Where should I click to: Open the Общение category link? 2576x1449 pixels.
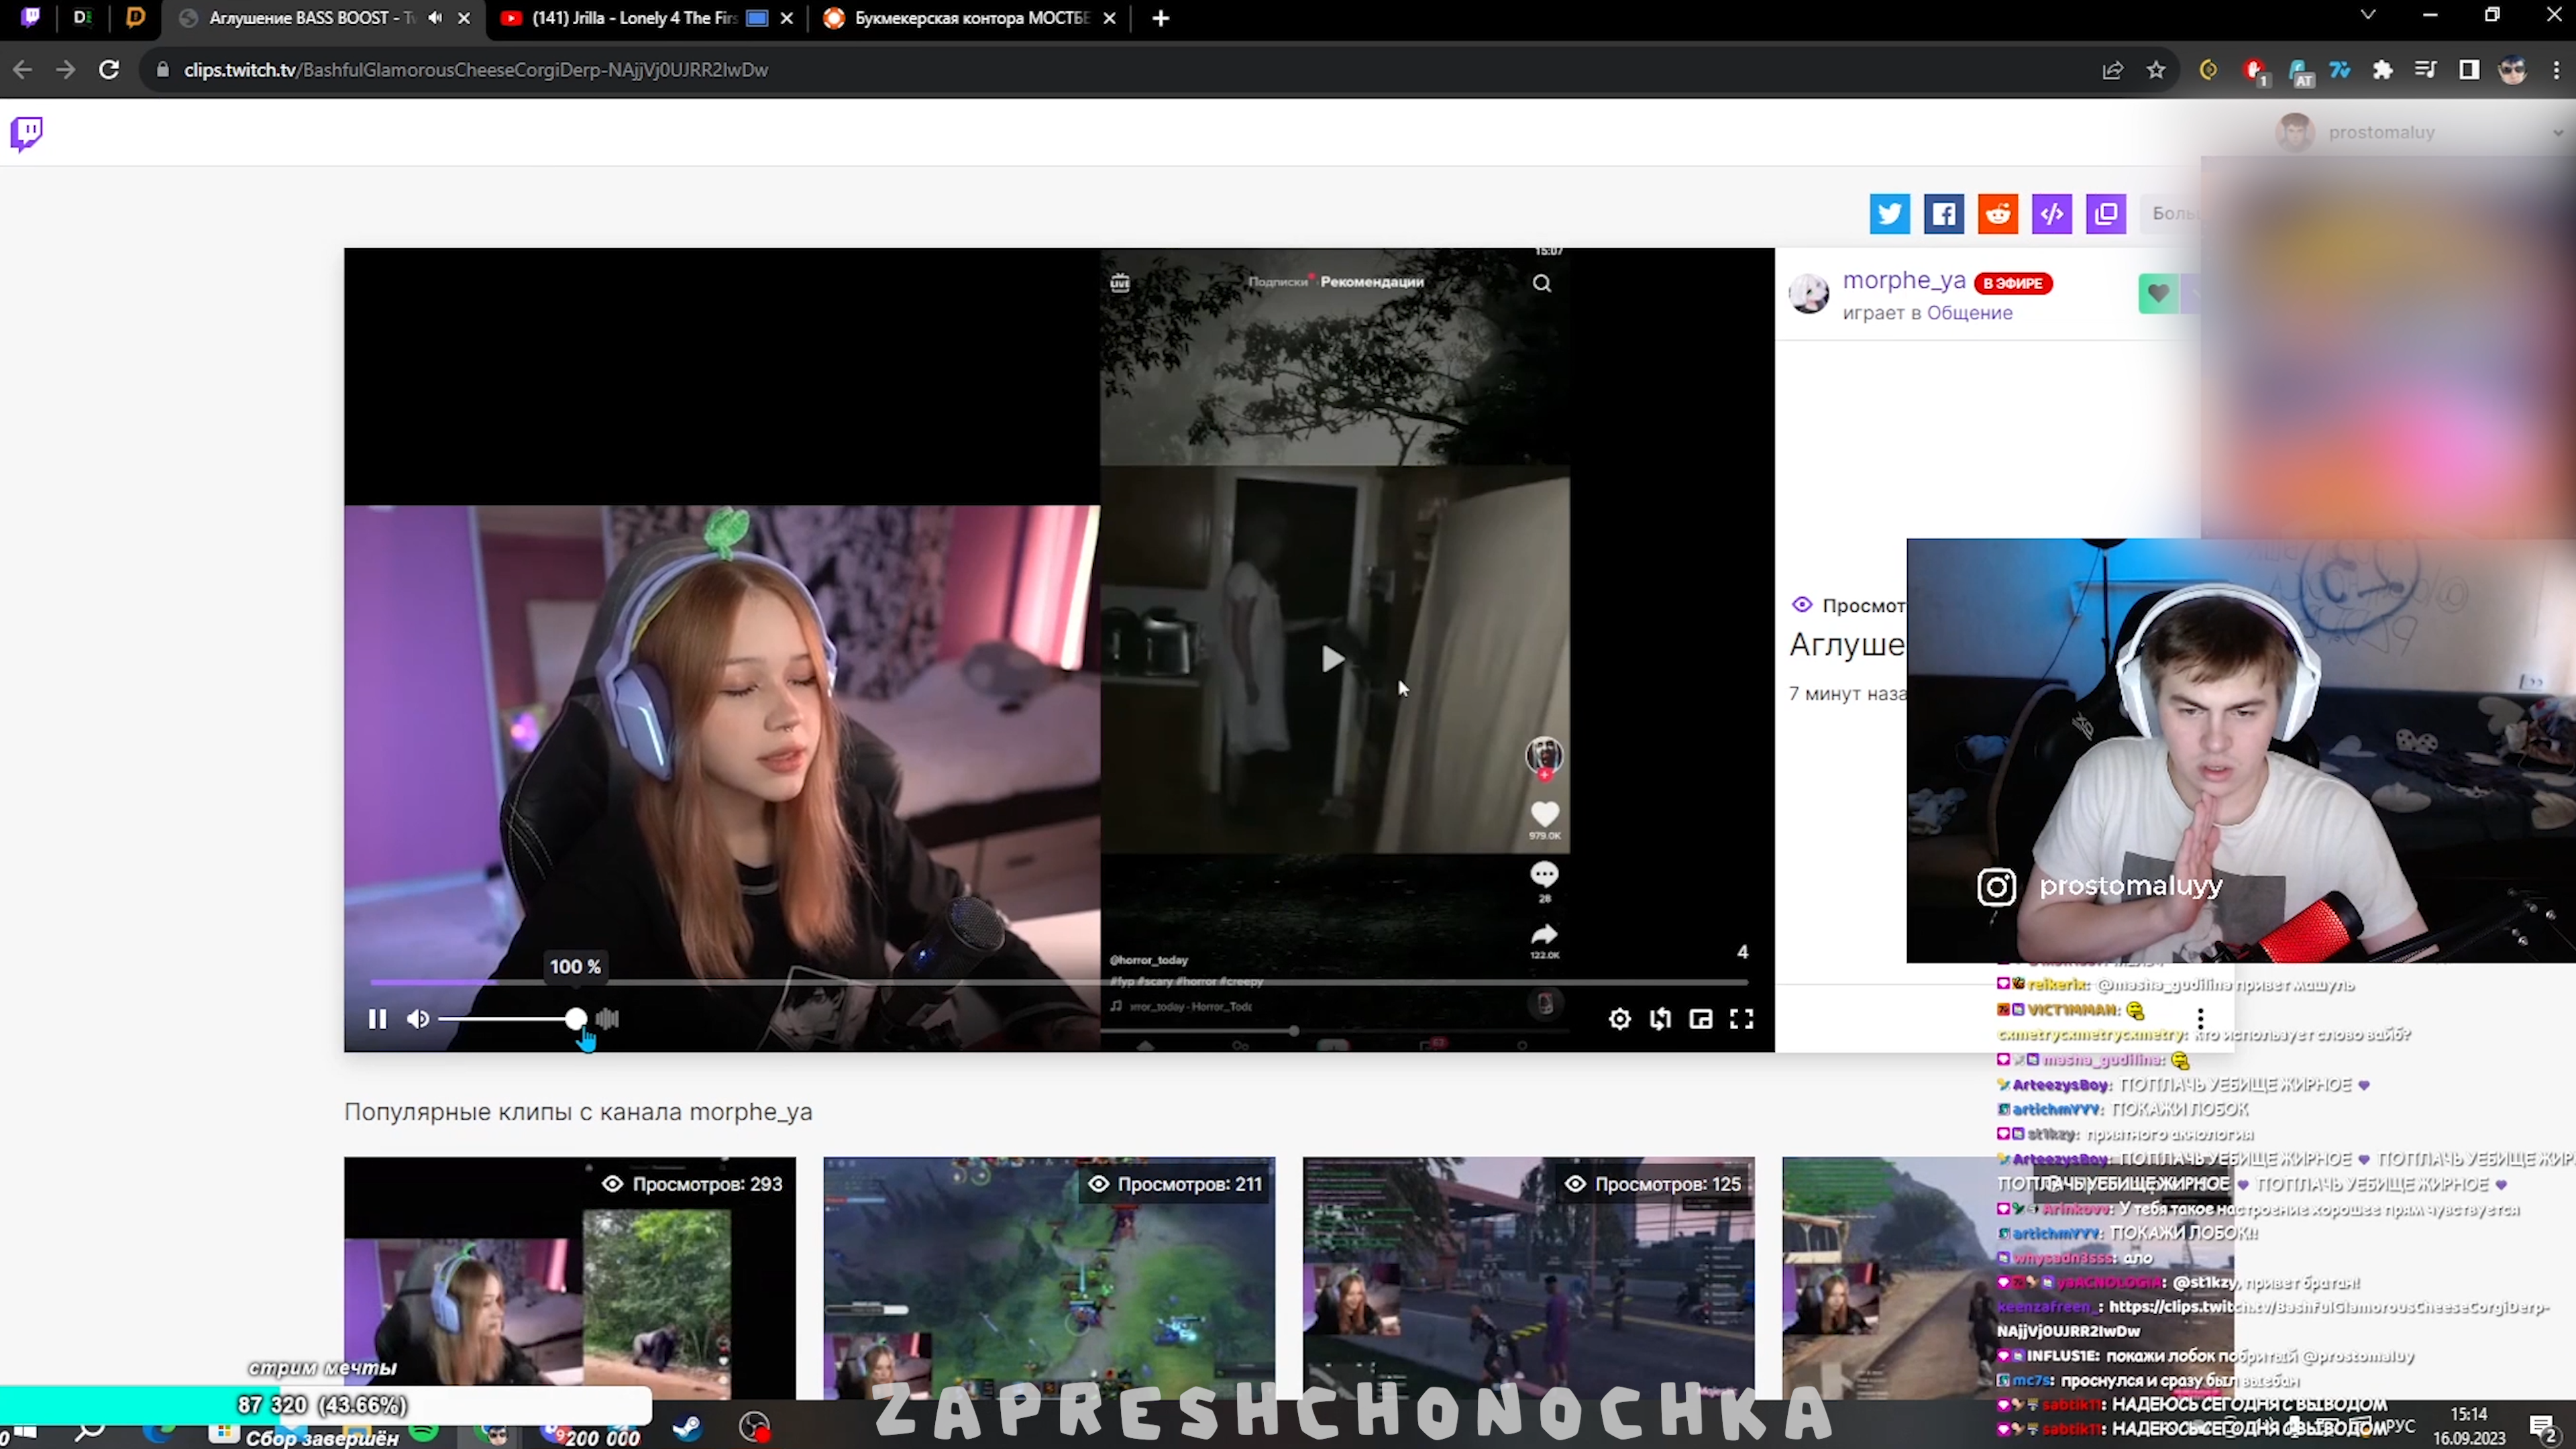pos(1969,313)
